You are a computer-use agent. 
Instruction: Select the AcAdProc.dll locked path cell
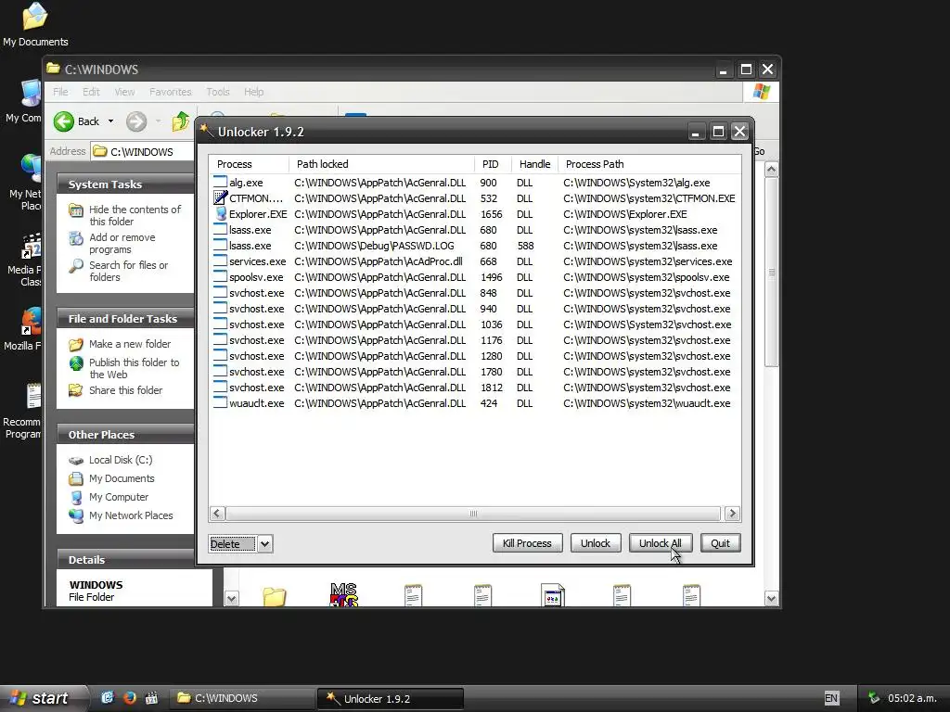(379, 261)
